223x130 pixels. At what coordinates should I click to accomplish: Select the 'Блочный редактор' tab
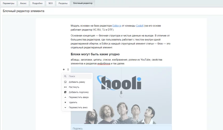tap(83, 3)
